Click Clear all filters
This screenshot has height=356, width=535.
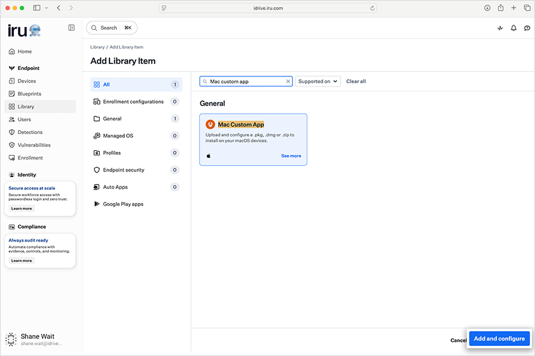[x=356, y=81]
